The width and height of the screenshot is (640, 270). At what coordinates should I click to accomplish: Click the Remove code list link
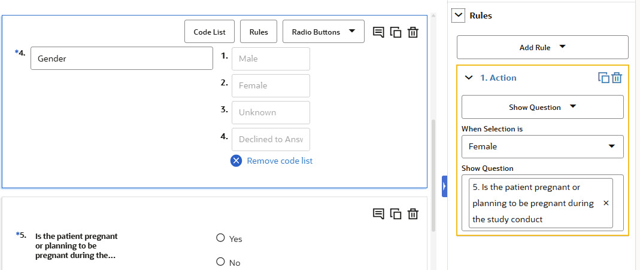280,161
